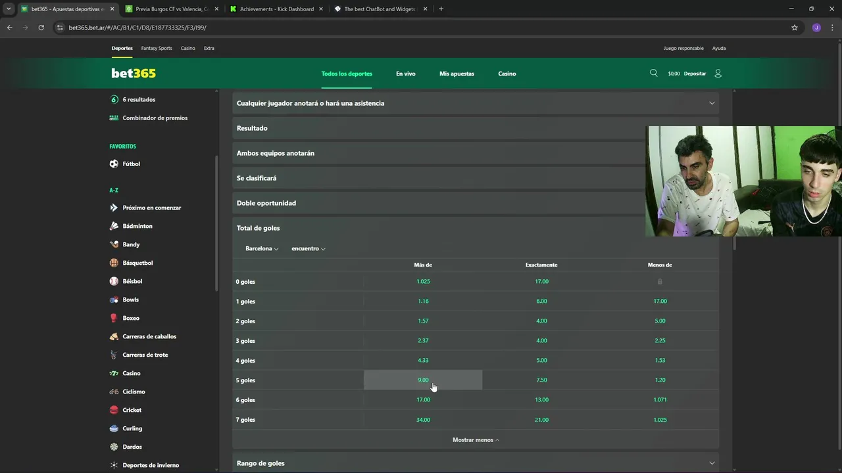The image size is (842, 473).
Task: Click the Bádminton sport icon
Action: tap(114, 226)
